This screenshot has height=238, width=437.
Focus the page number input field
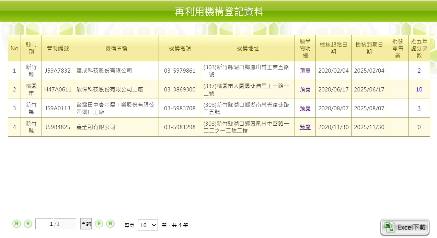point(45,224)
